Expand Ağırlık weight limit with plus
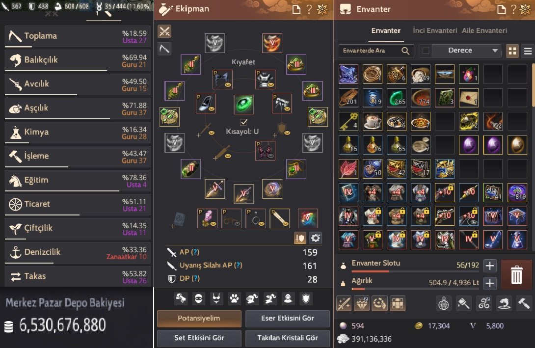This screenshot has width=535, height=348. coord(490,283)
